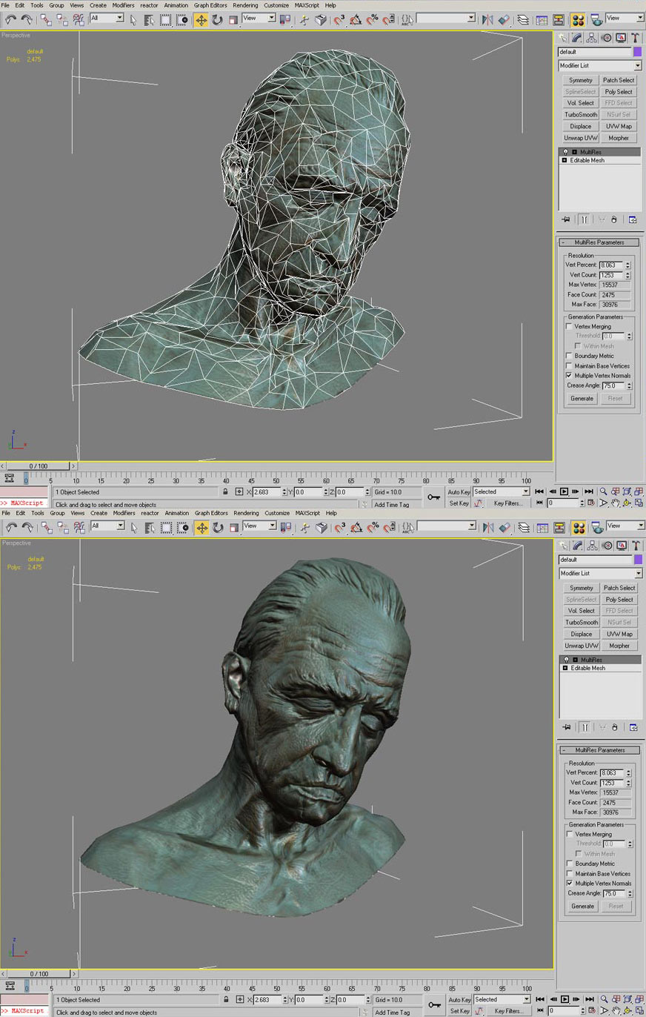Open the Customize menu in the upper window
The height and width of the screenshot is (1017, 646).
click(276, 5)
